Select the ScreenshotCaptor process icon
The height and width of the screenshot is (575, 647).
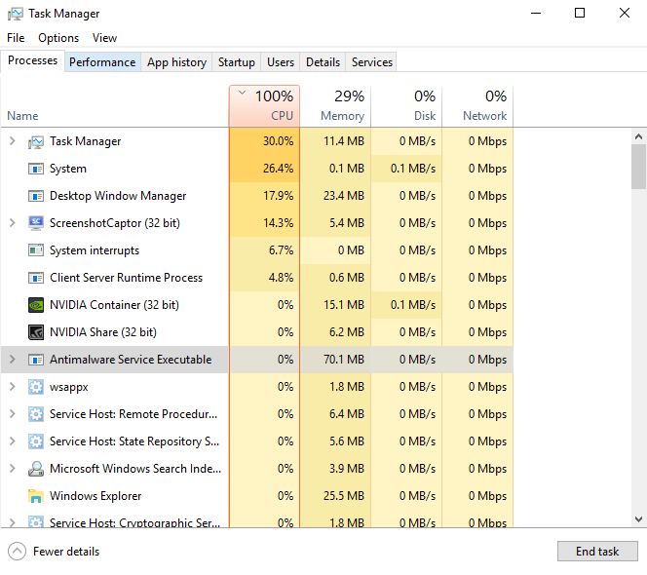(x=36, y=223)
